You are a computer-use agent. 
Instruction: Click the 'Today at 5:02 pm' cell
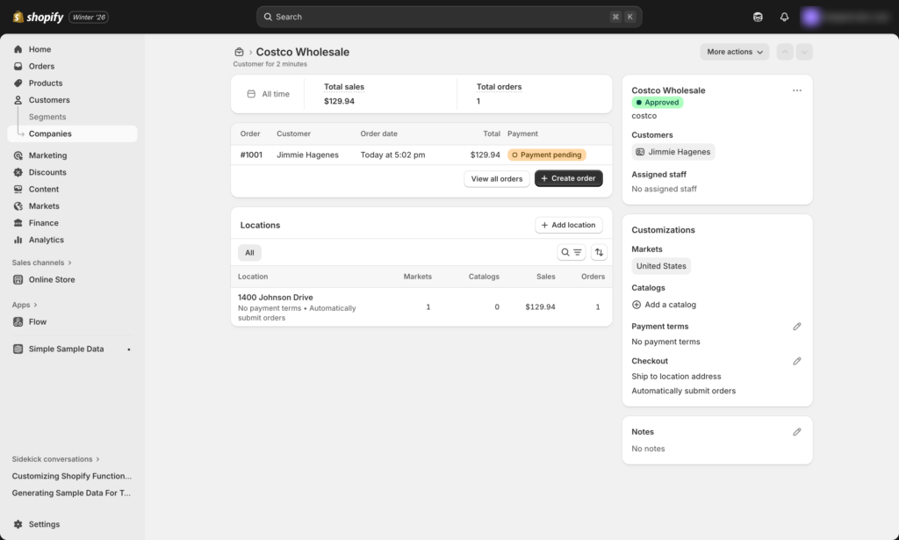point(392,155)
